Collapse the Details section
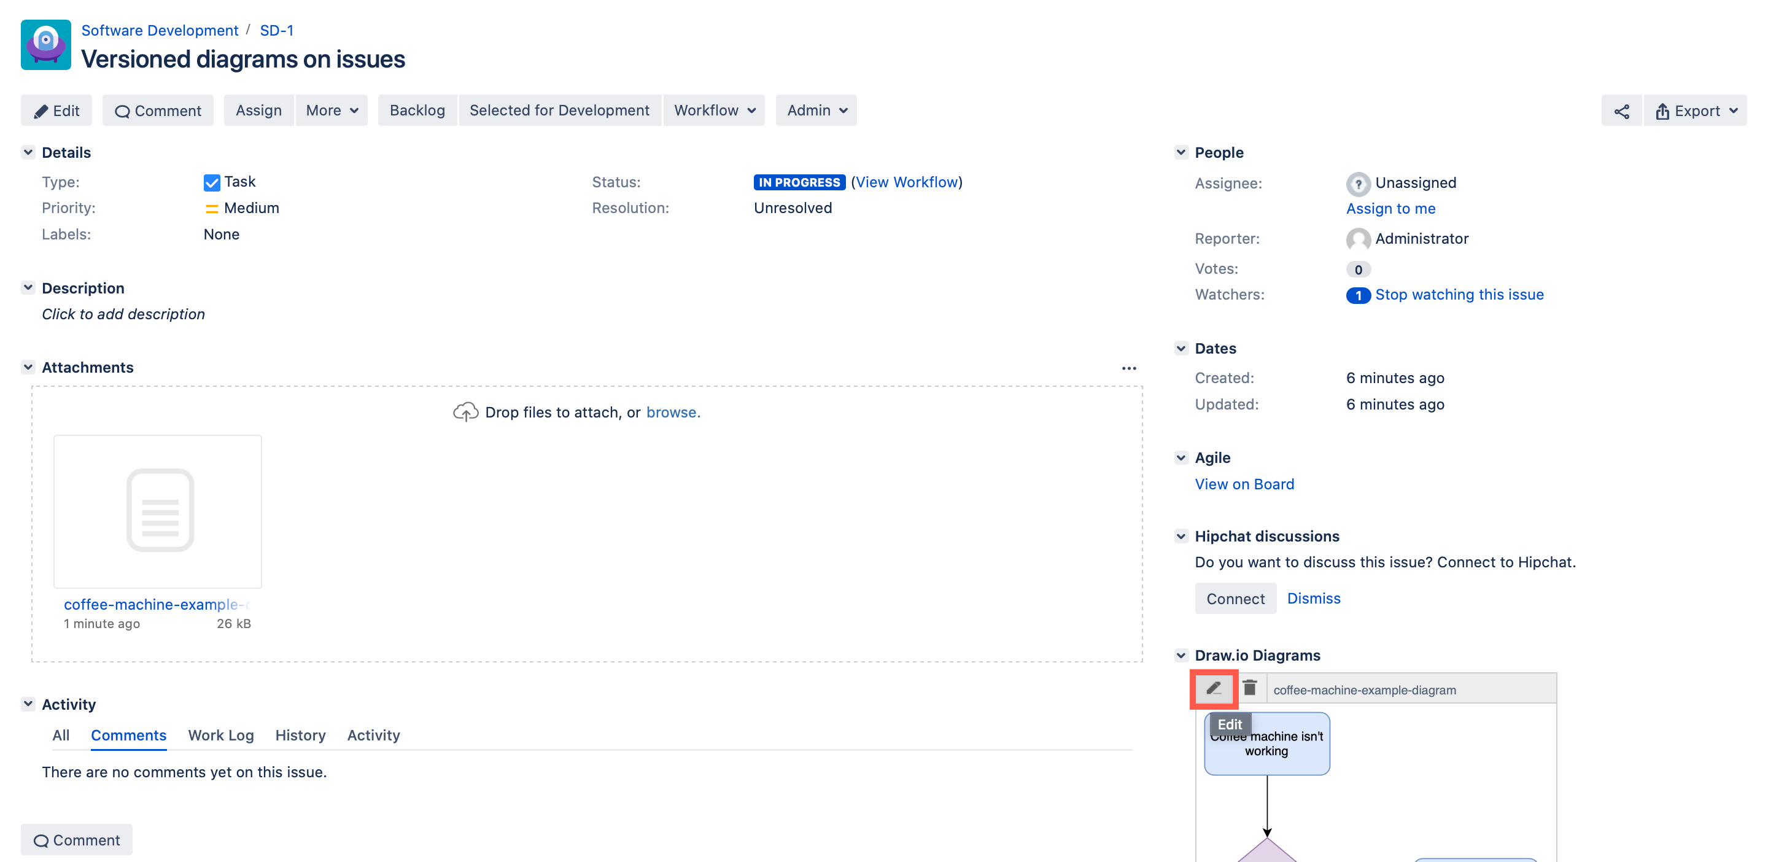The width and height of the screenshot is (1768, 862). click(x=28, y=152)
